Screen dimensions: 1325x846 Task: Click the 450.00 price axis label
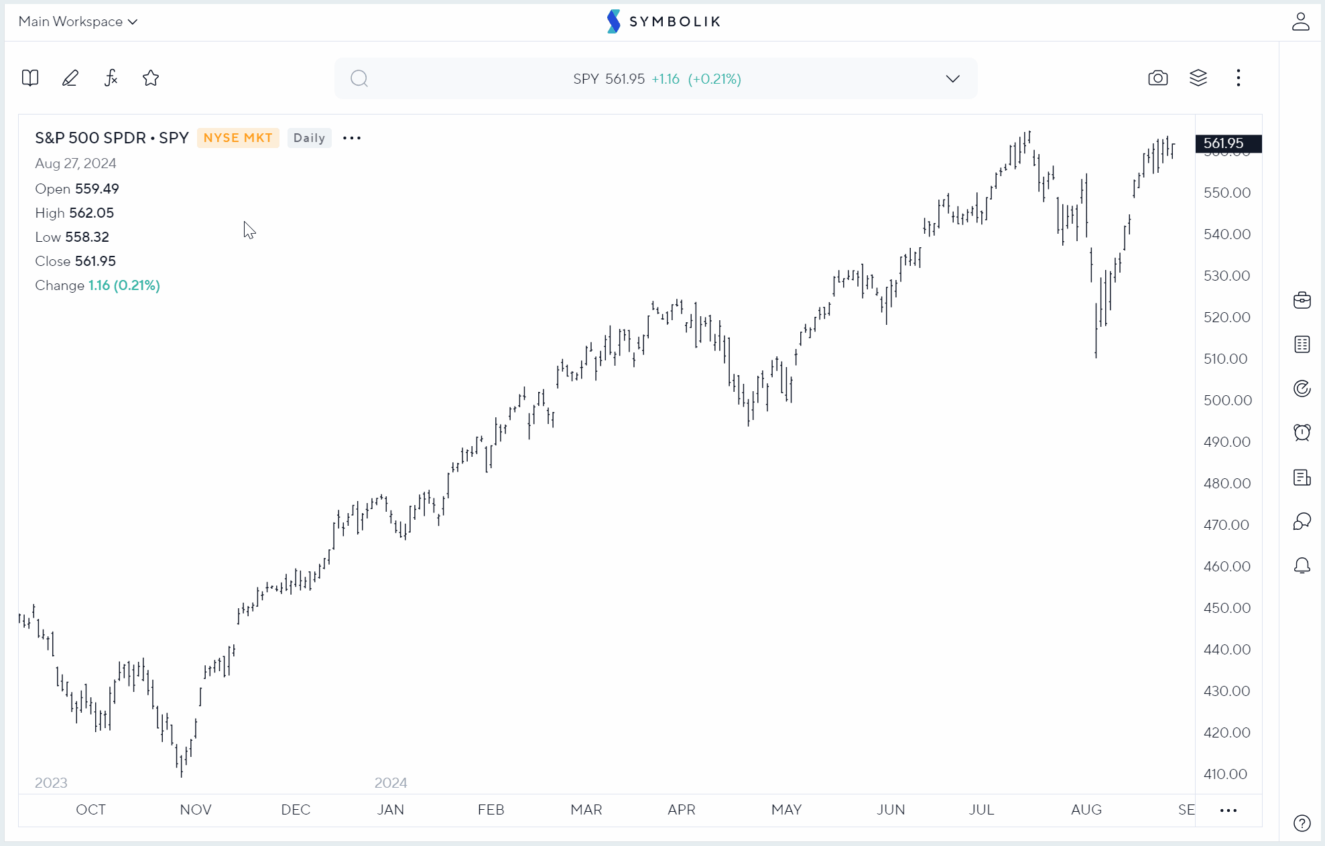(x=1226, y=608)
